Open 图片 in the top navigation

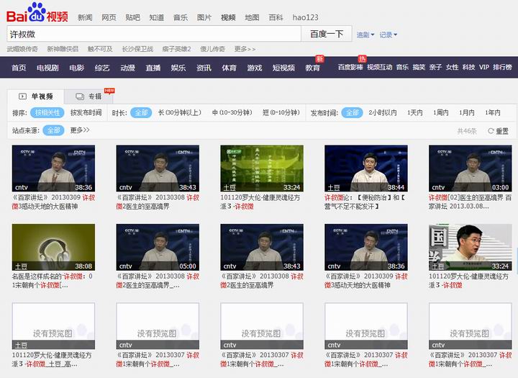tap(204, 17)
